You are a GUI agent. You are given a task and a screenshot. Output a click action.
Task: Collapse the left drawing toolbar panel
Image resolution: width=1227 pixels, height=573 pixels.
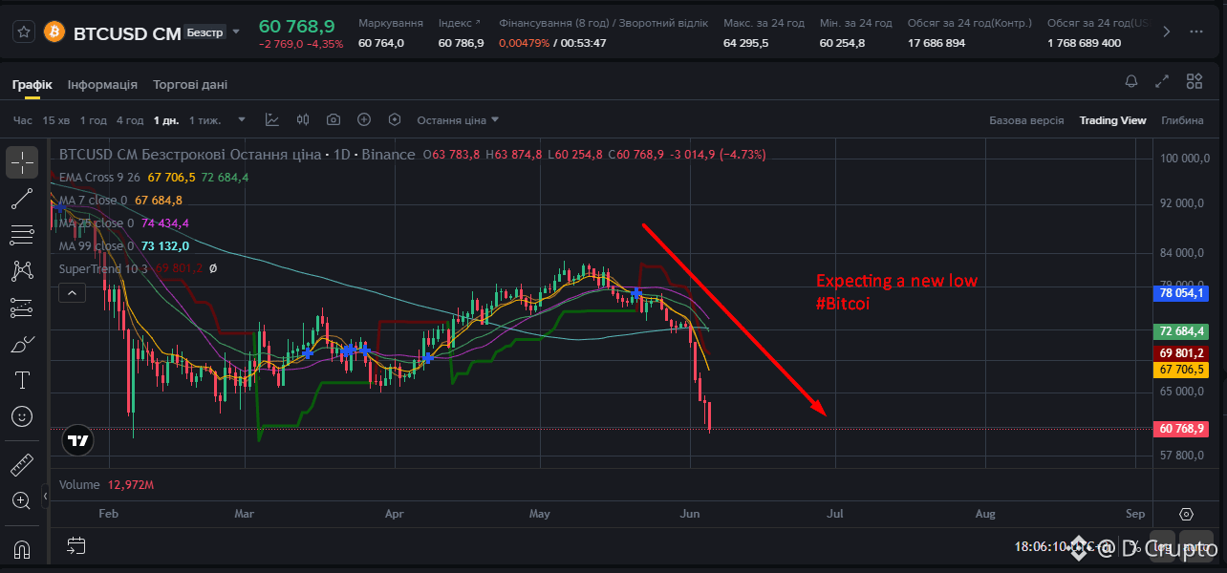coord(45,496)
